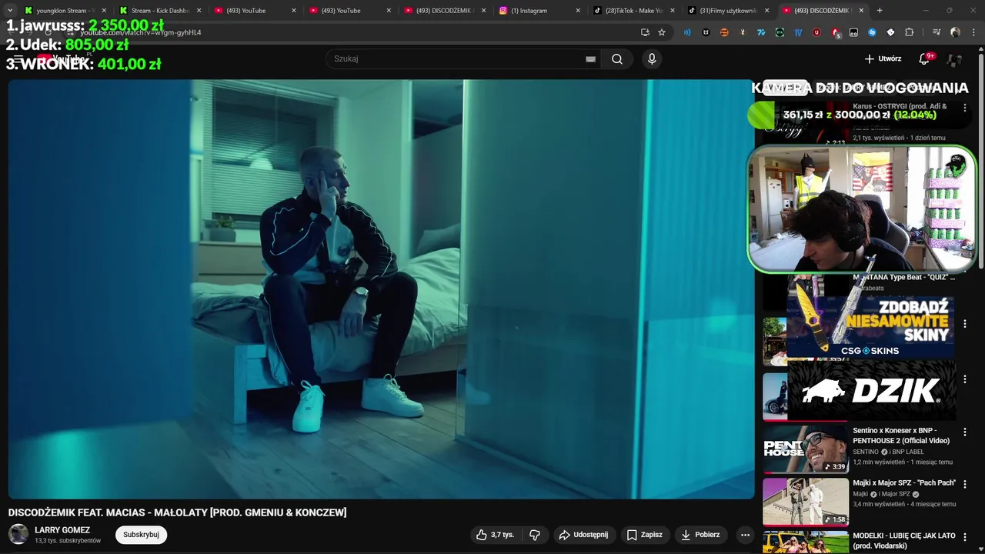Open the white diamond extension icon
Viewport: 985px width, 554px height.
[890, 32]
